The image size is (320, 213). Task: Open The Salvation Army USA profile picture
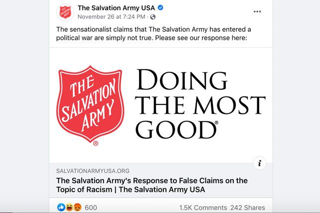[65, 12]
